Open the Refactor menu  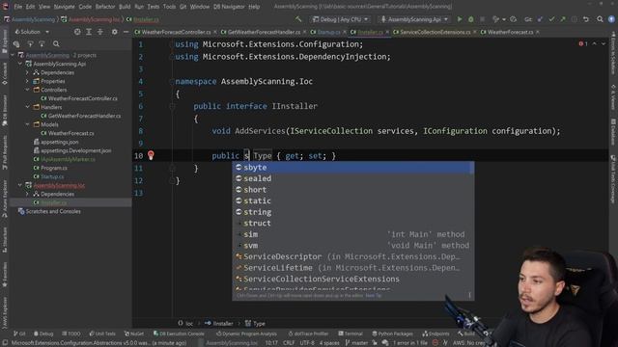pos(105,7)
